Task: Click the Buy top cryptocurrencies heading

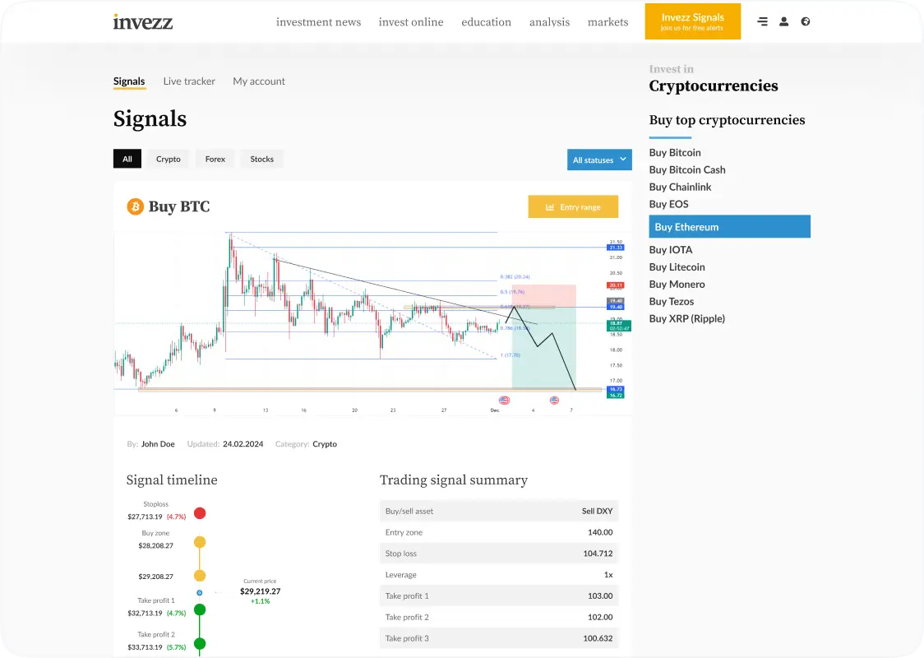Action: pos(727,120)
